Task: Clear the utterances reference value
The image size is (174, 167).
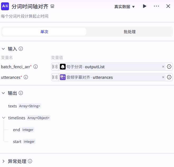Action: 163,77
